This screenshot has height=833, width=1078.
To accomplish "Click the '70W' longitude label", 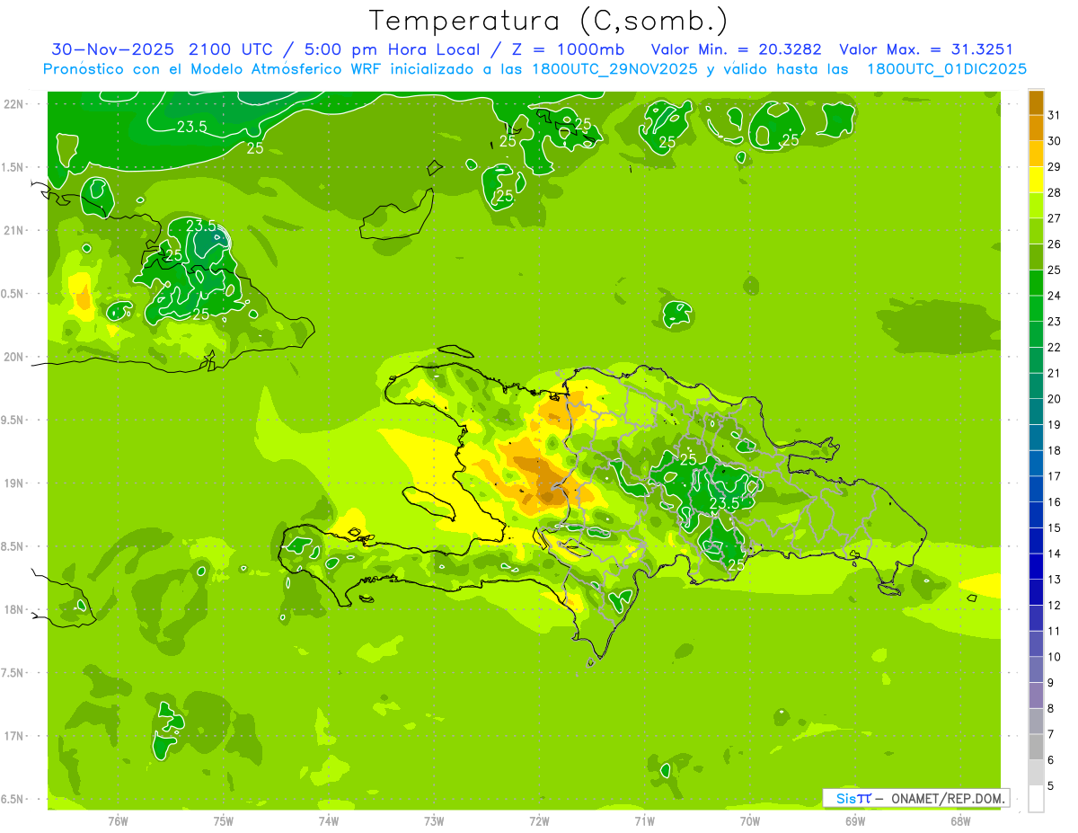I will (750, 820).
